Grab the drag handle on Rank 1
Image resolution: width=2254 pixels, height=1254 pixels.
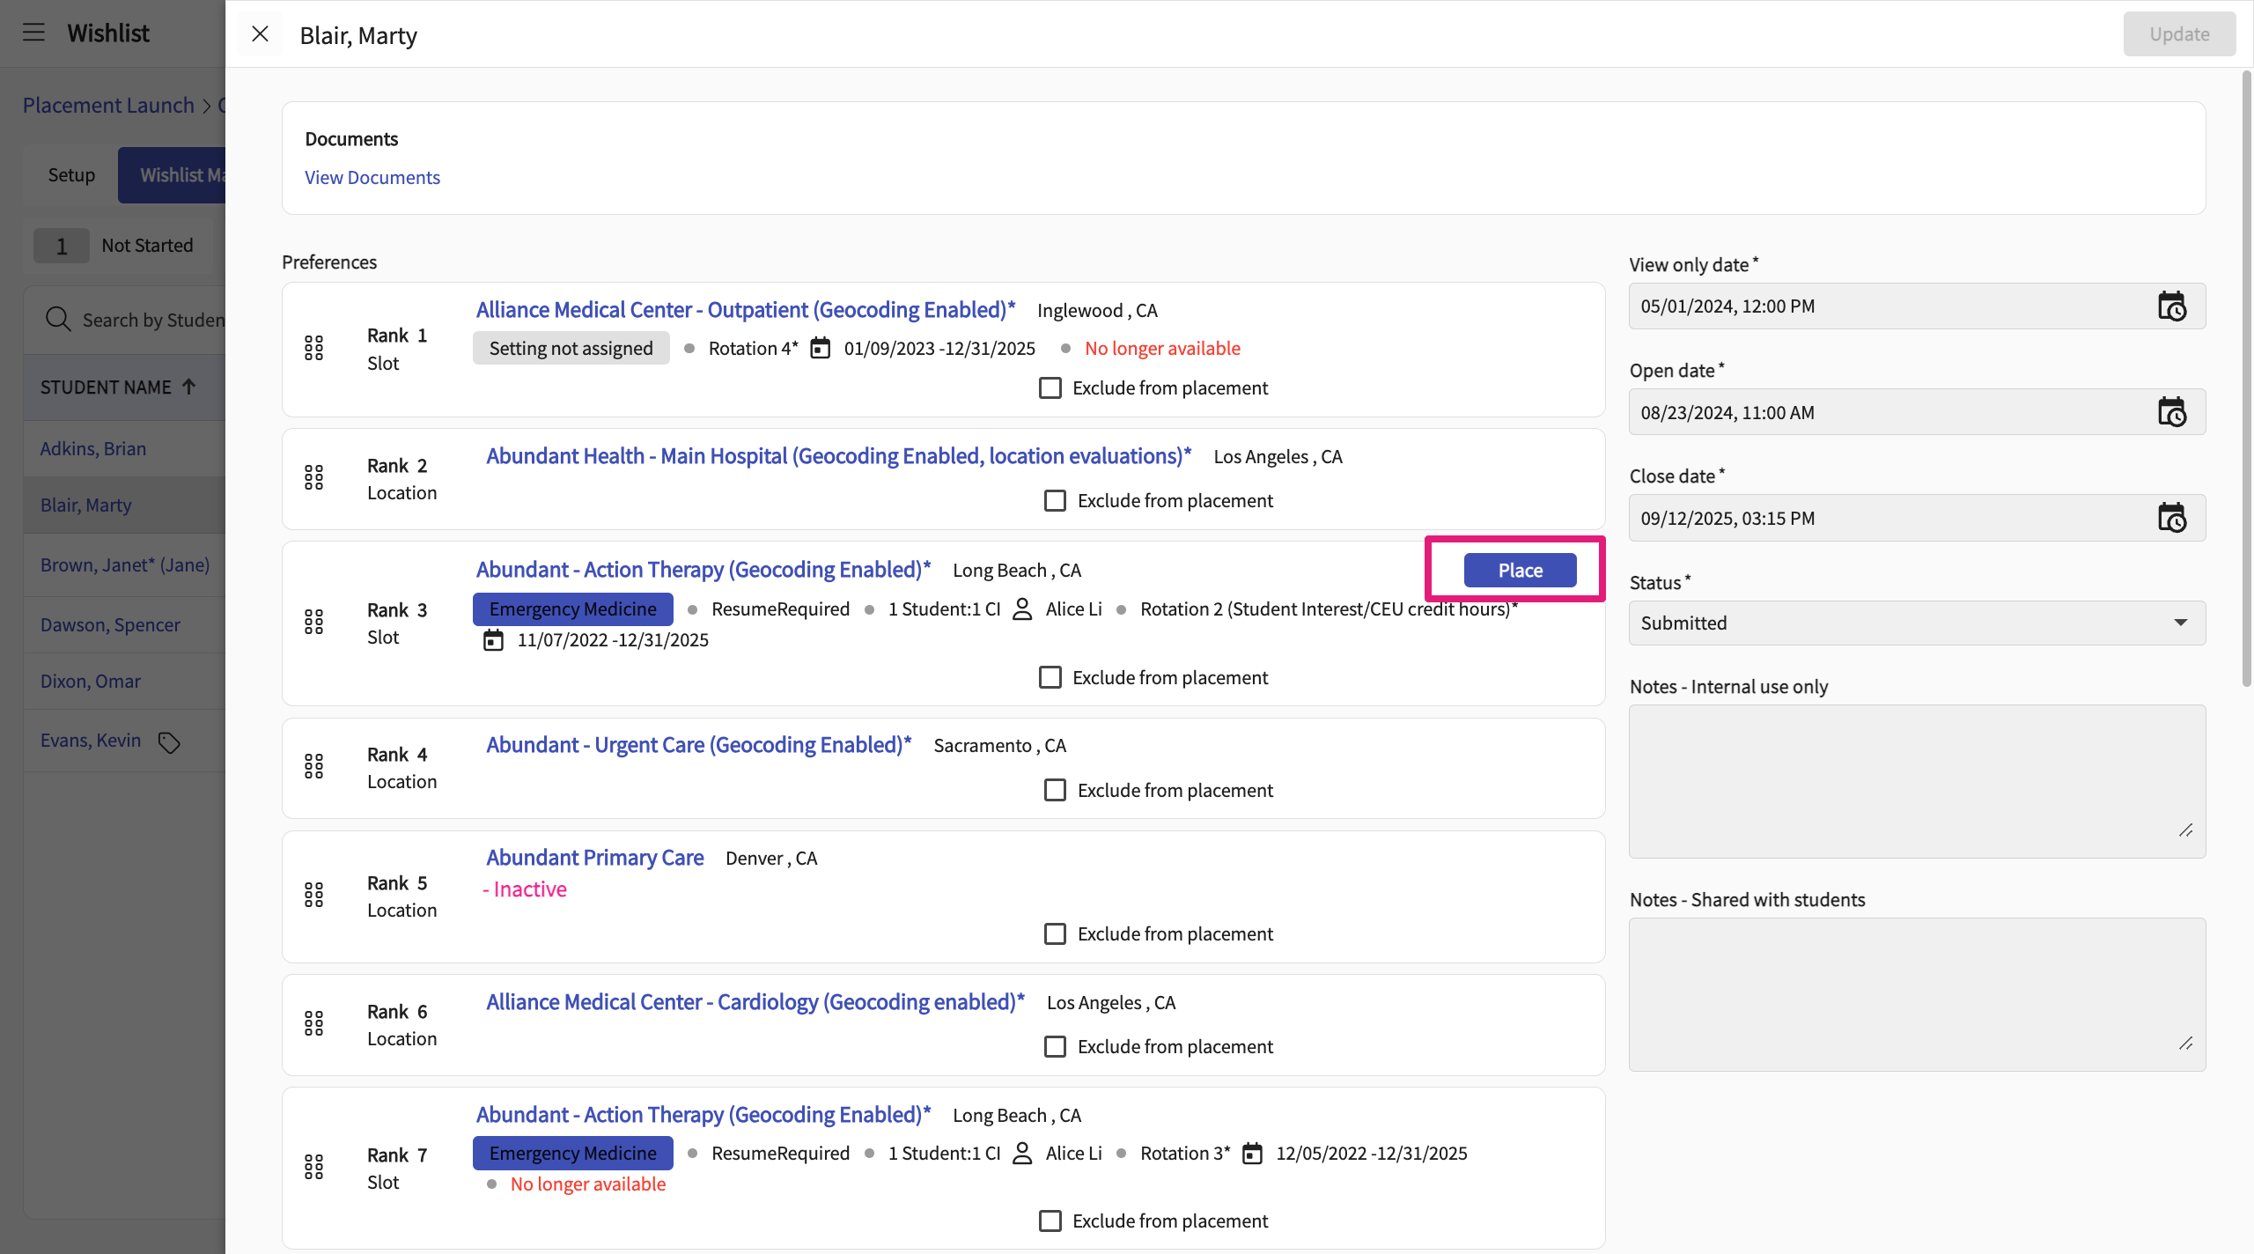tap(314, 348)
